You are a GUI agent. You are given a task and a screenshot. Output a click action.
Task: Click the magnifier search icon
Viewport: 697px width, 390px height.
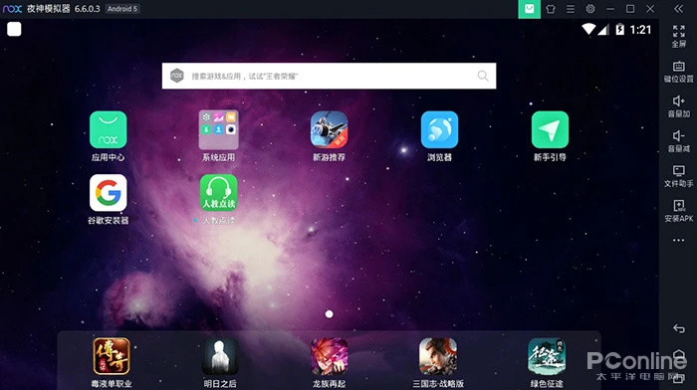tap(483, 76)
